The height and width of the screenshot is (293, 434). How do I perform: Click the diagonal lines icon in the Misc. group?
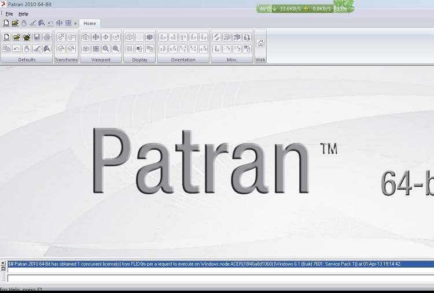point(217,37)
